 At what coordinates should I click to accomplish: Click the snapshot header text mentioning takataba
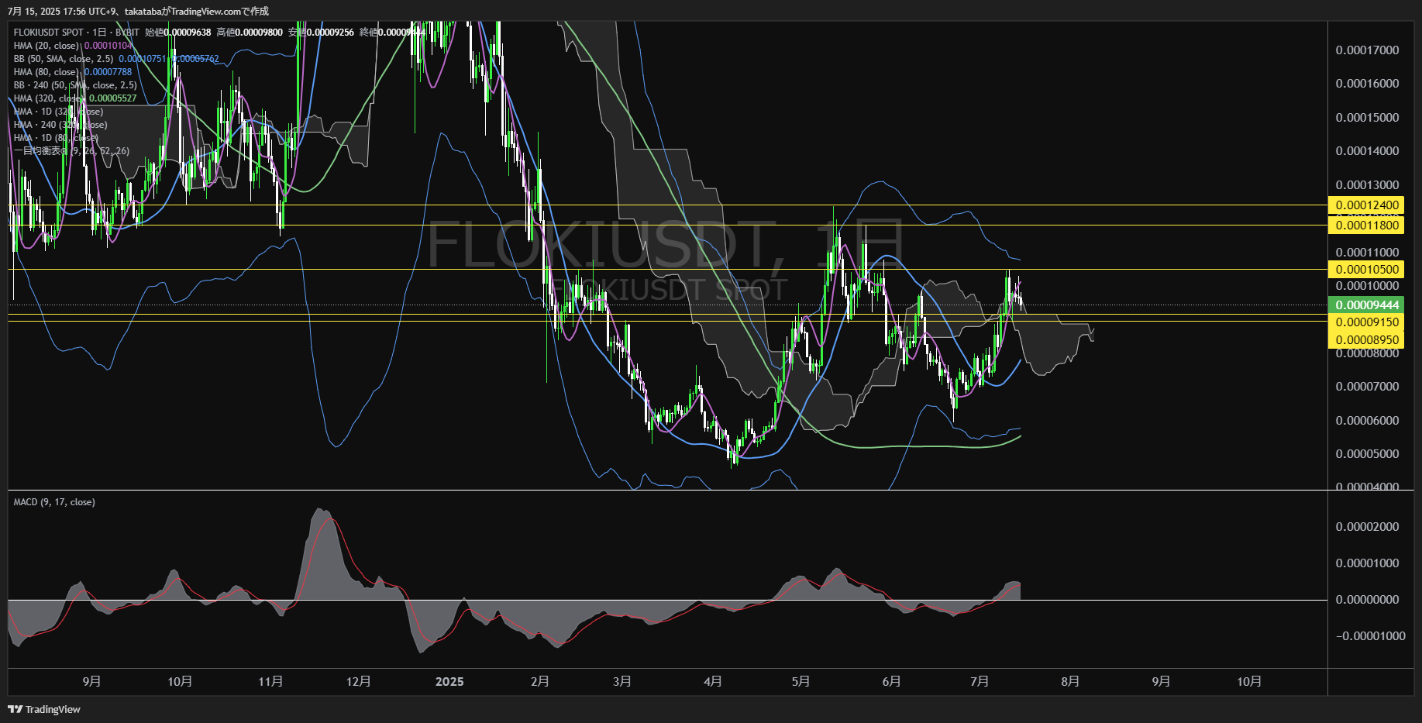click(138, 11)
